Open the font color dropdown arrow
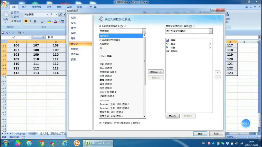Screen dimensions: 262x147 58,21
